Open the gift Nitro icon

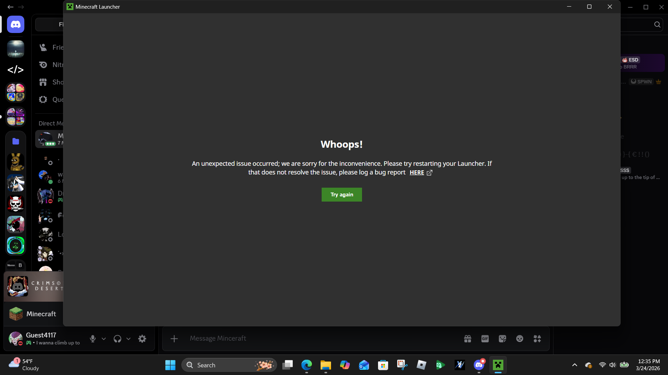point(467,339)
